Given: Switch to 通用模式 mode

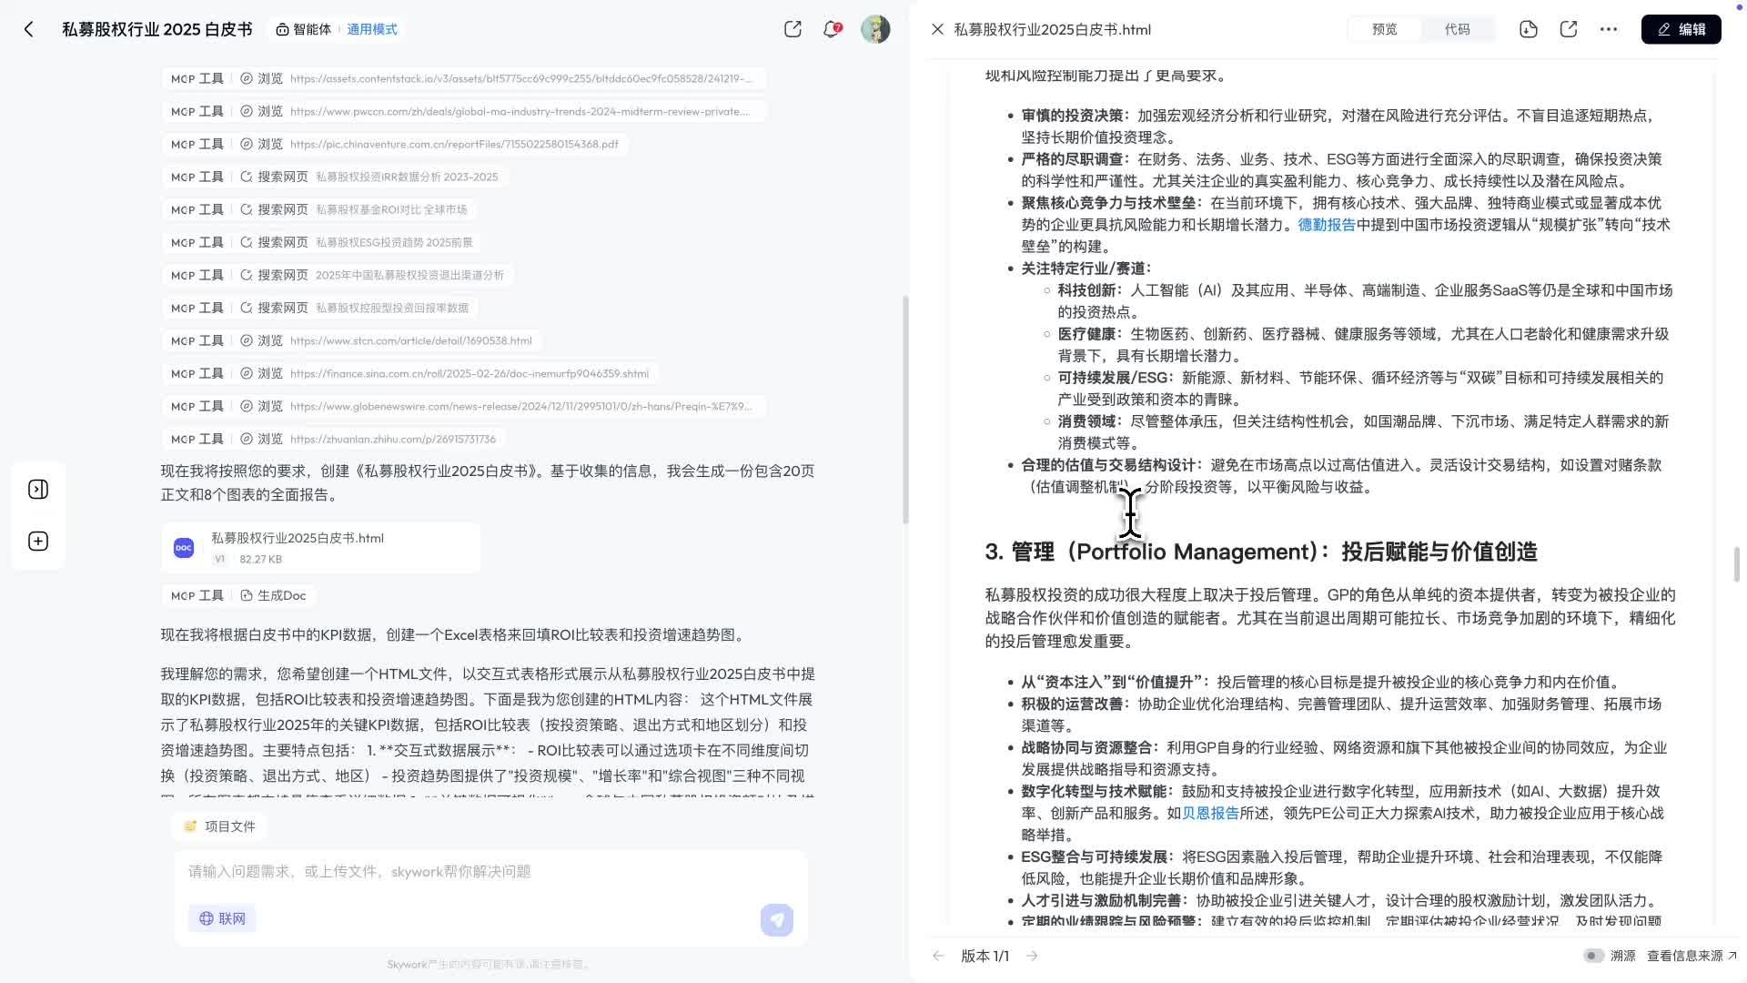Looking at the screenshot, I should click(371, 29).
